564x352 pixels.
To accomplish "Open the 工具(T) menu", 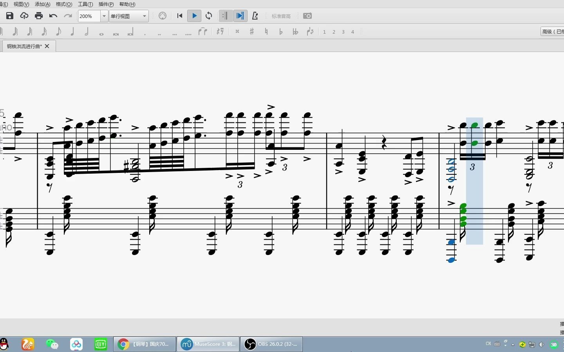I will pos(85,4).
